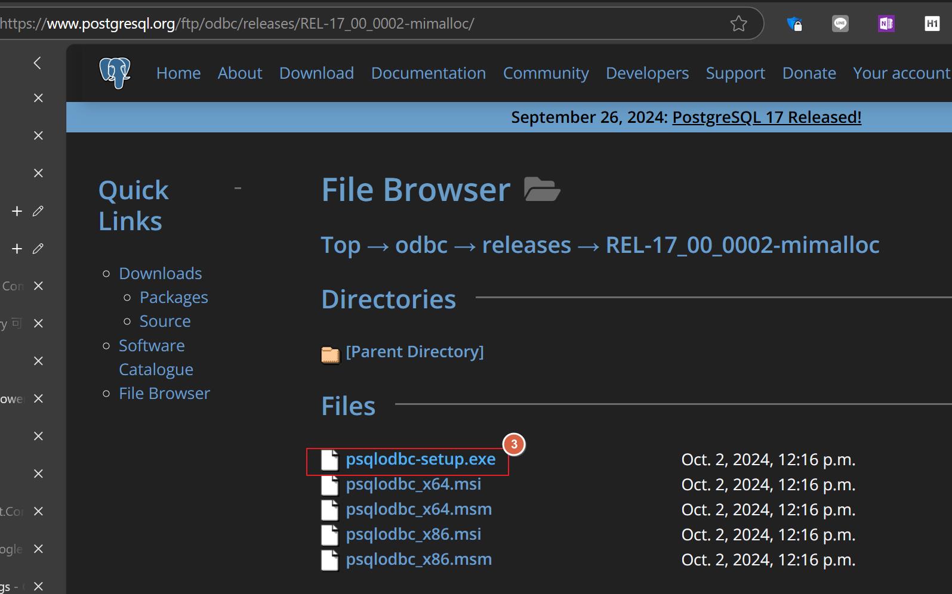Click the PostgreSQL elephant logo

(x=115, y=73)
